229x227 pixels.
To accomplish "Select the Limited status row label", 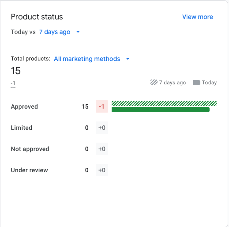I will pyautogui.click(x=22, y=128).
